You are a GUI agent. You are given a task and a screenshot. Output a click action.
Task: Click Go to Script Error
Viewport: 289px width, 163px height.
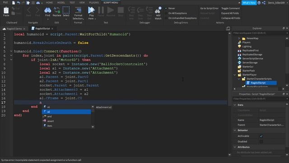pos(209,8)
